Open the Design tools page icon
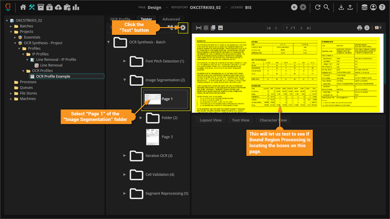This screenshot has width=390, height=219. pyautogui.click(x=32, y=7)
